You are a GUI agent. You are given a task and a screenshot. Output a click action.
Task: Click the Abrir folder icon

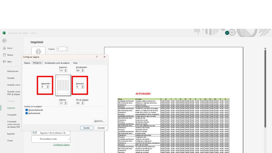click(5, 62)
